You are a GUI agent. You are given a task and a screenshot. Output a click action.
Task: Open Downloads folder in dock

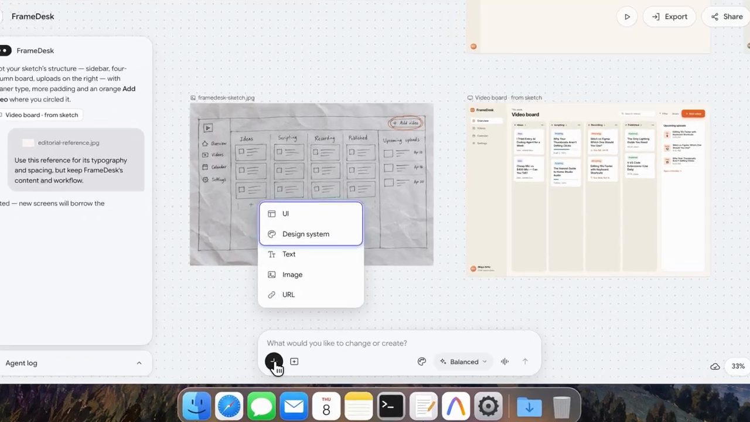pos(529,406)
